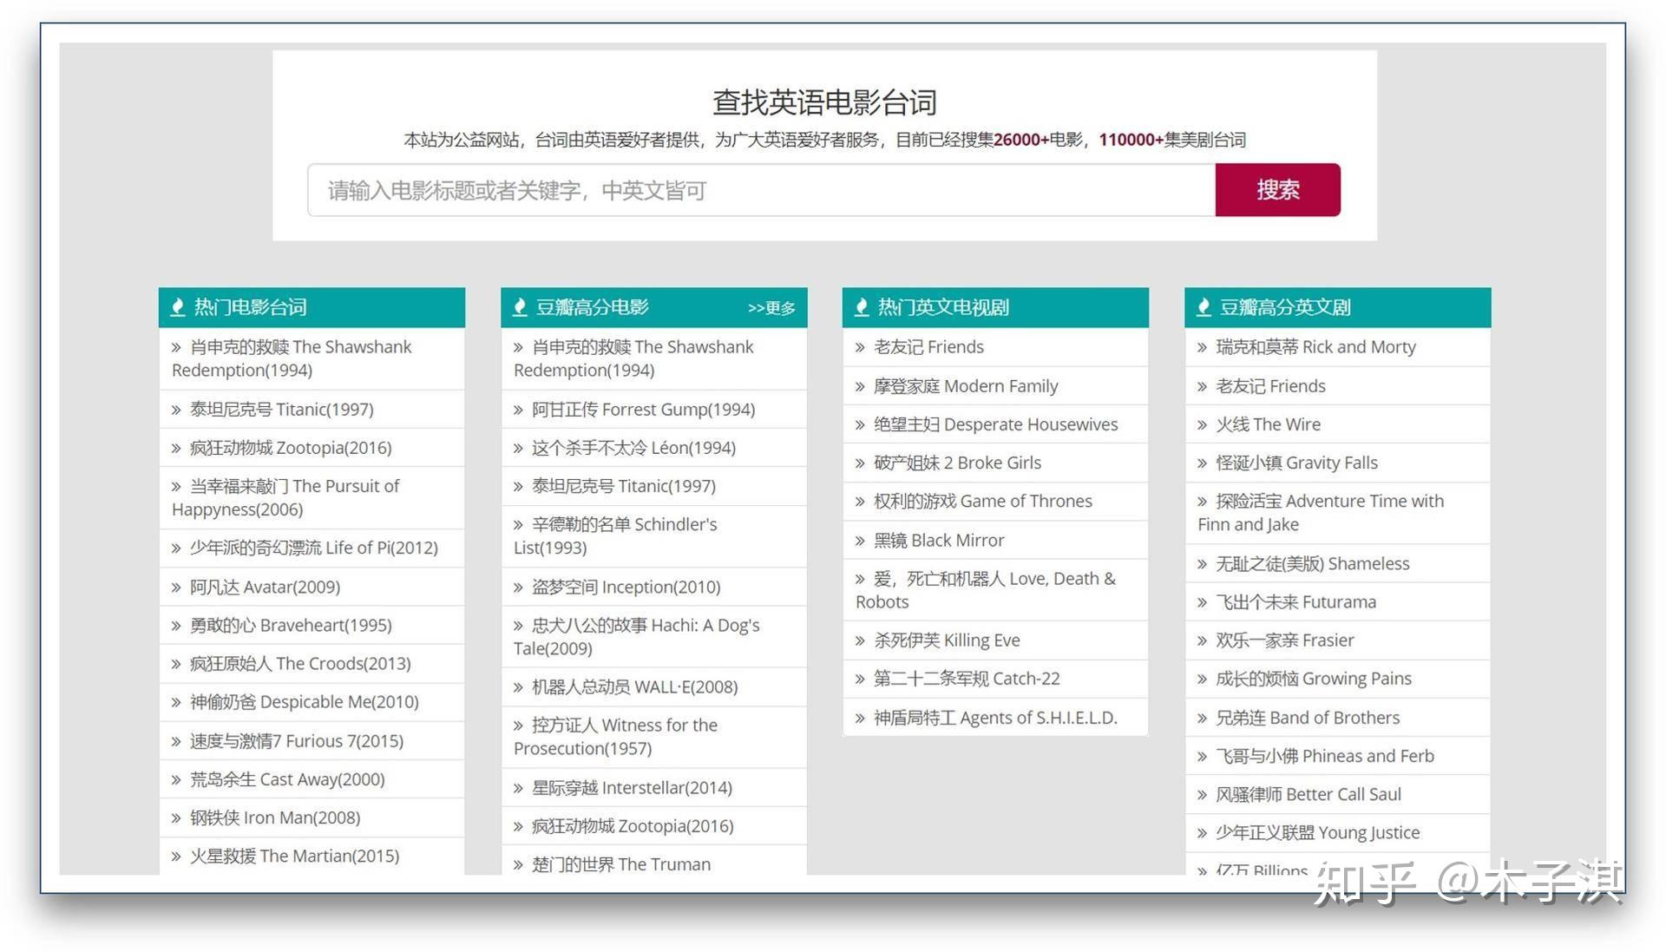Open 爱,死亡和机器人 Love, Death & Robots
1666x952 pixels.
(986, 590)
